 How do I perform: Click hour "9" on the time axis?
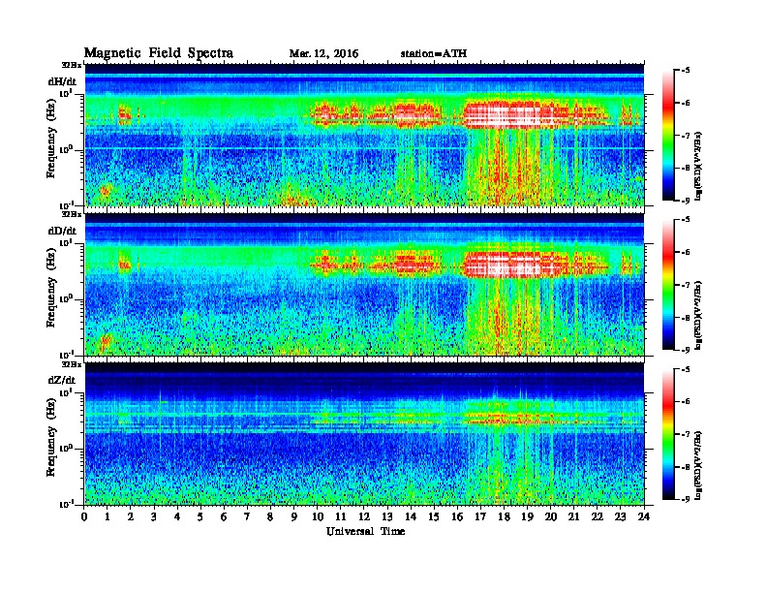click(294, 516)
